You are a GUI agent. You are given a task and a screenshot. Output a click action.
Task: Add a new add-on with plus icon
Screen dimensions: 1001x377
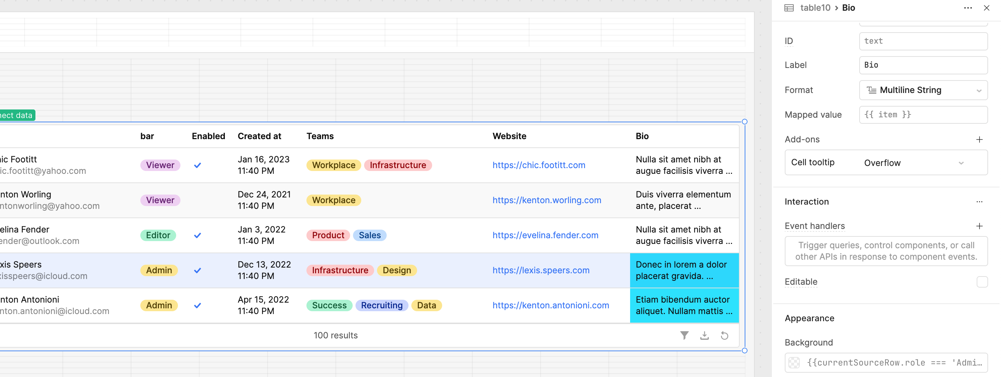coord(979,139)
